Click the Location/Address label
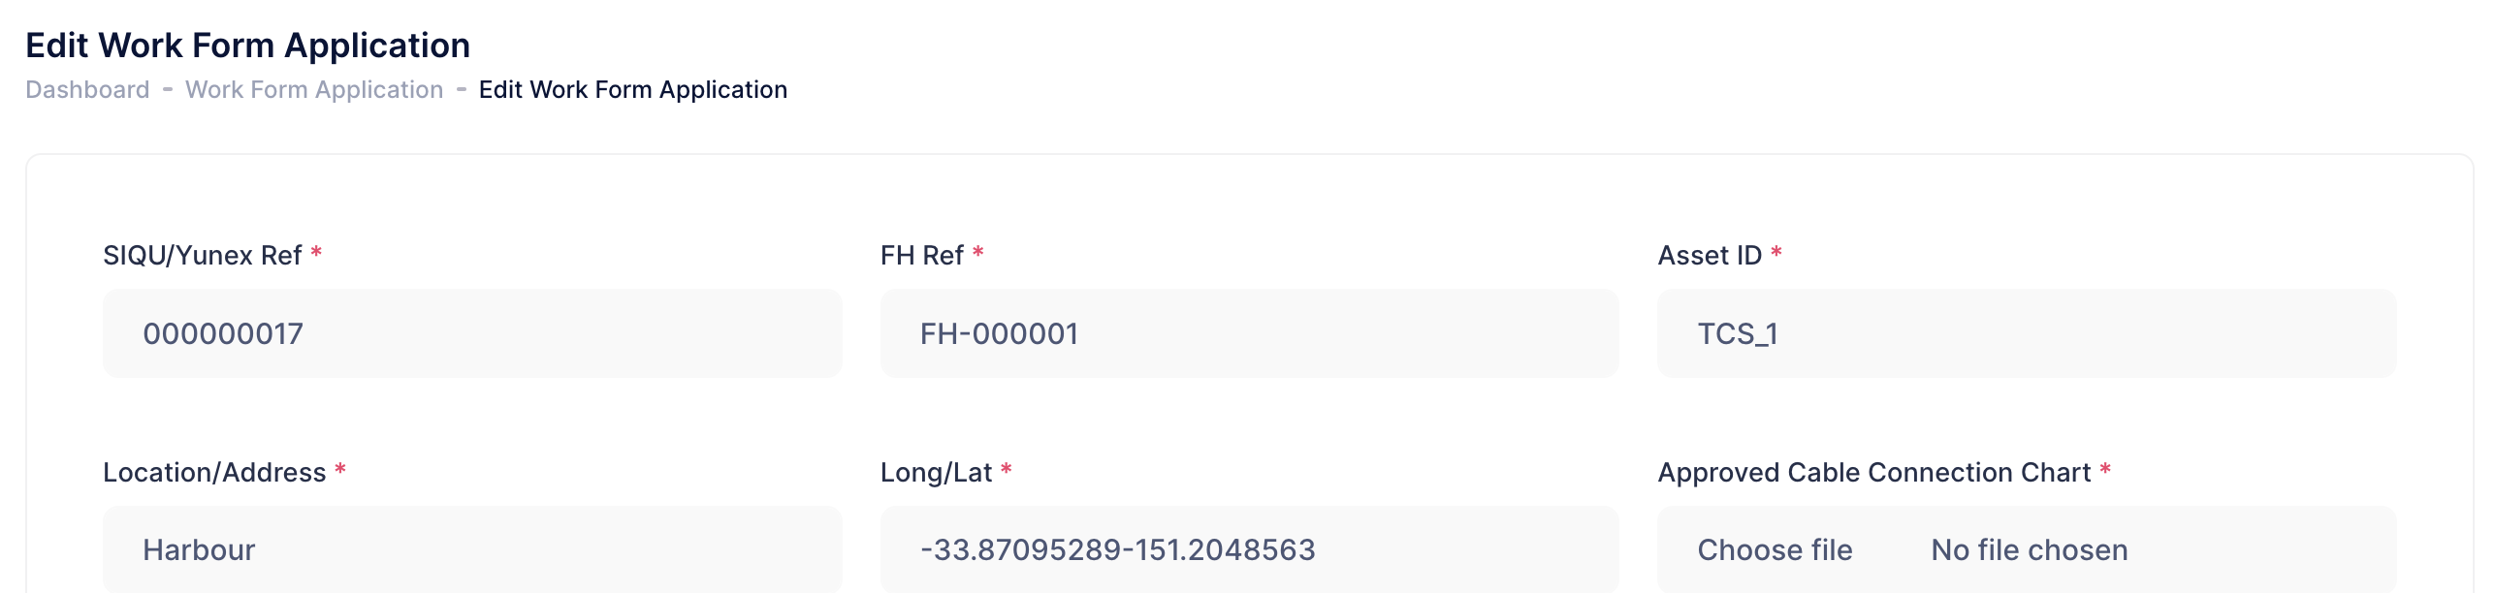This screenshot has height=593, width=2496. coord(214,473)
